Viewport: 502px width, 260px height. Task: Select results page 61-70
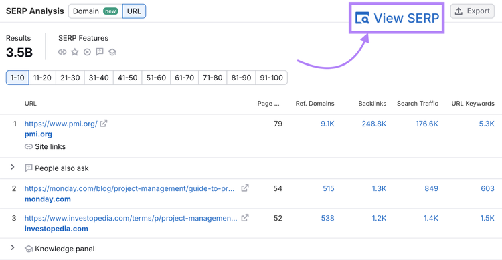tap(185, 78)
